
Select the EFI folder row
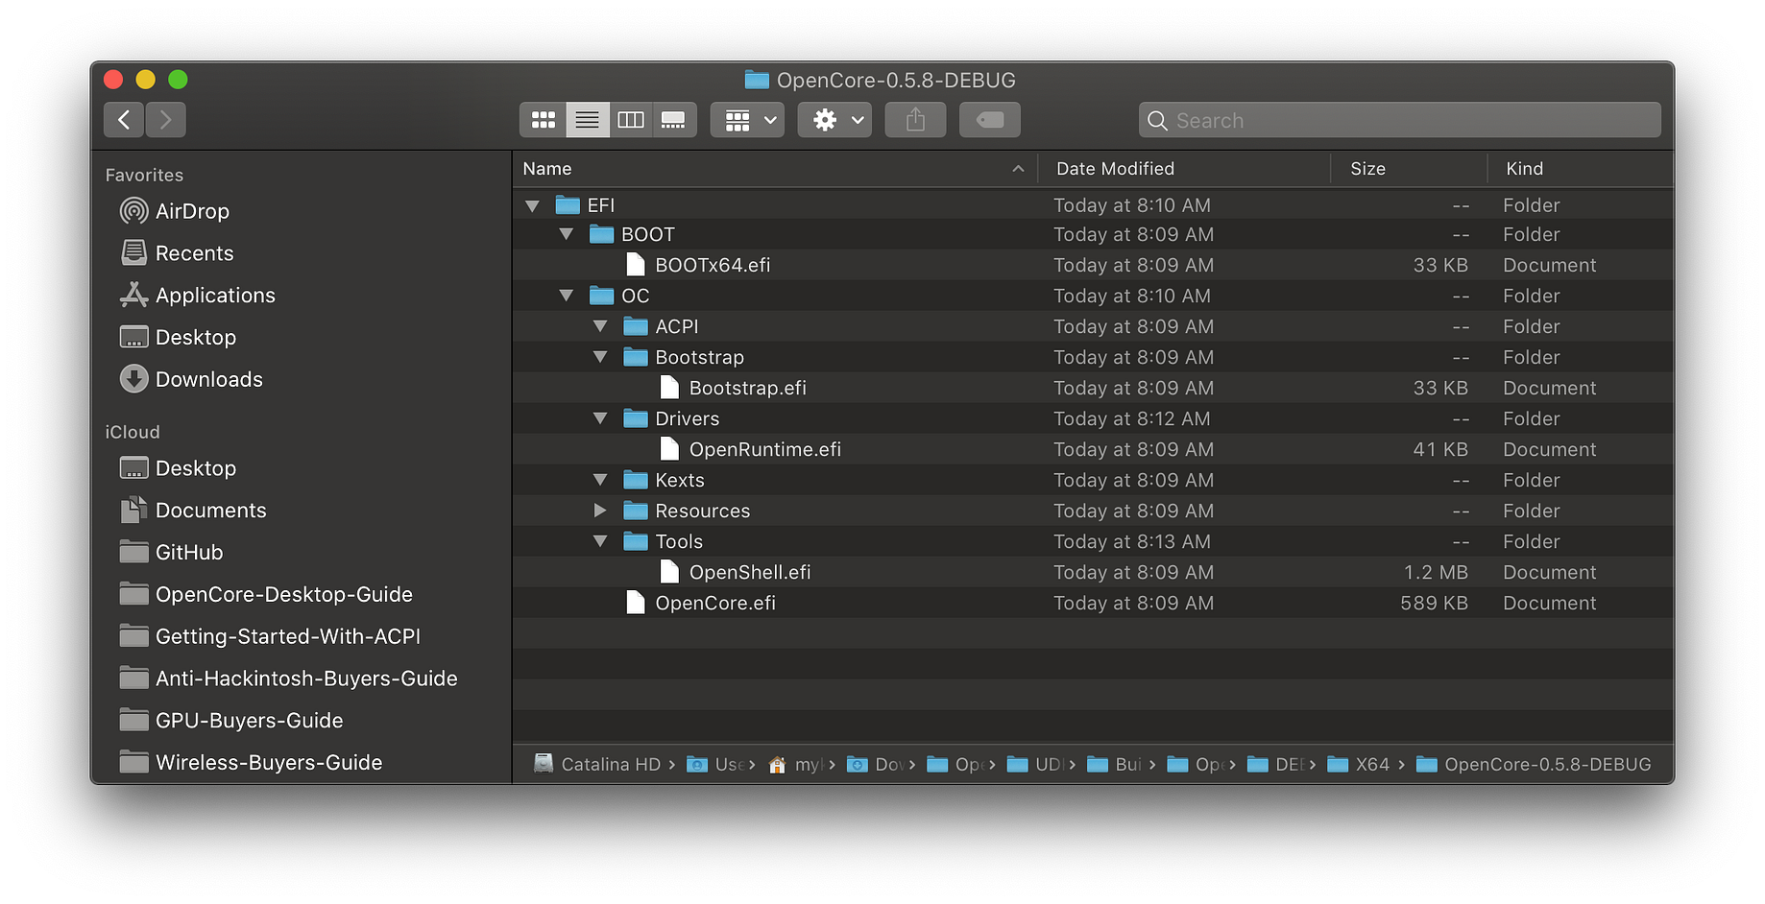point(1093,205)
